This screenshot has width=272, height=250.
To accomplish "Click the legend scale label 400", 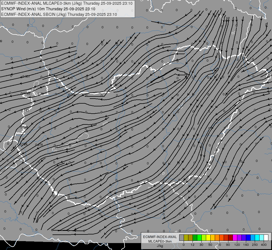I will pos(264,245).
